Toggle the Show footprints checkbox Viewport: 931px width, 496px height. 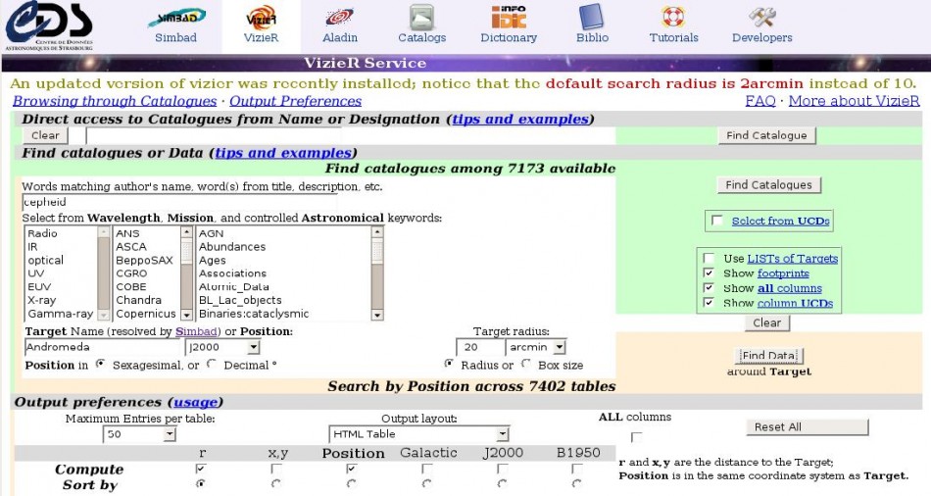(709, 273)
